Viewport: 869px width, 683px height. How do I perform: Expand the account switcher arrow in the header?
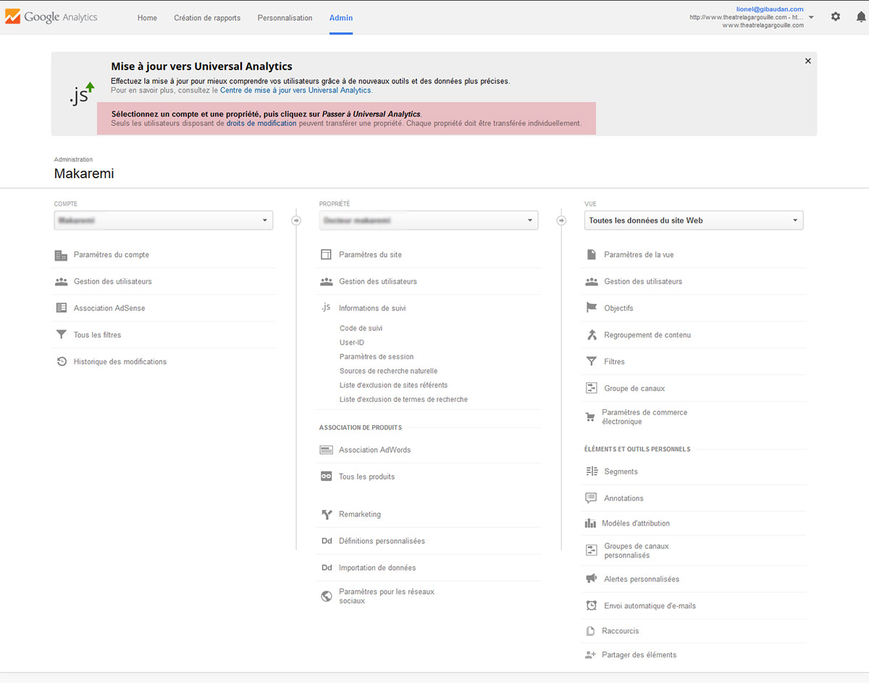(811, 17)
